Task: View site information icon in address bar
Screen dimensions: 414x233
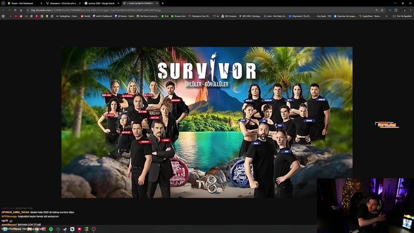Action: (28, 10)
